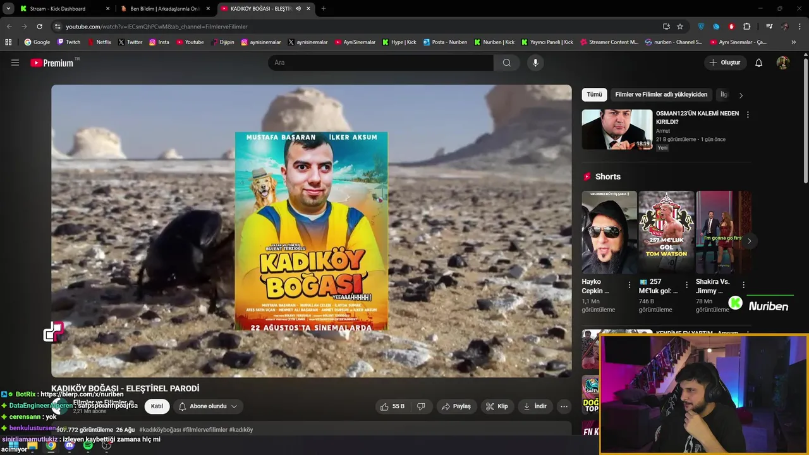Open a new browser tab
The image size is (809, 455).
click(324, 9)
